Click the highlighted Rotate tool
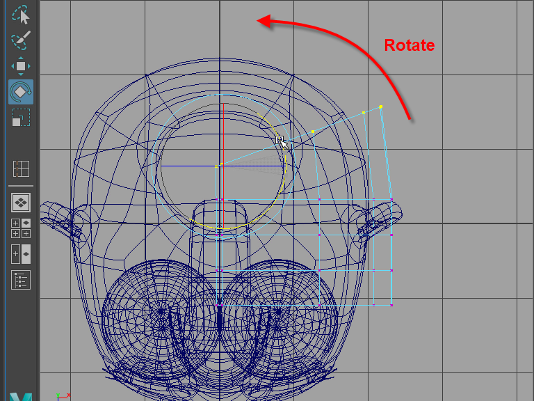The width and height of the screenshot is (534, 401). [20, 92]
